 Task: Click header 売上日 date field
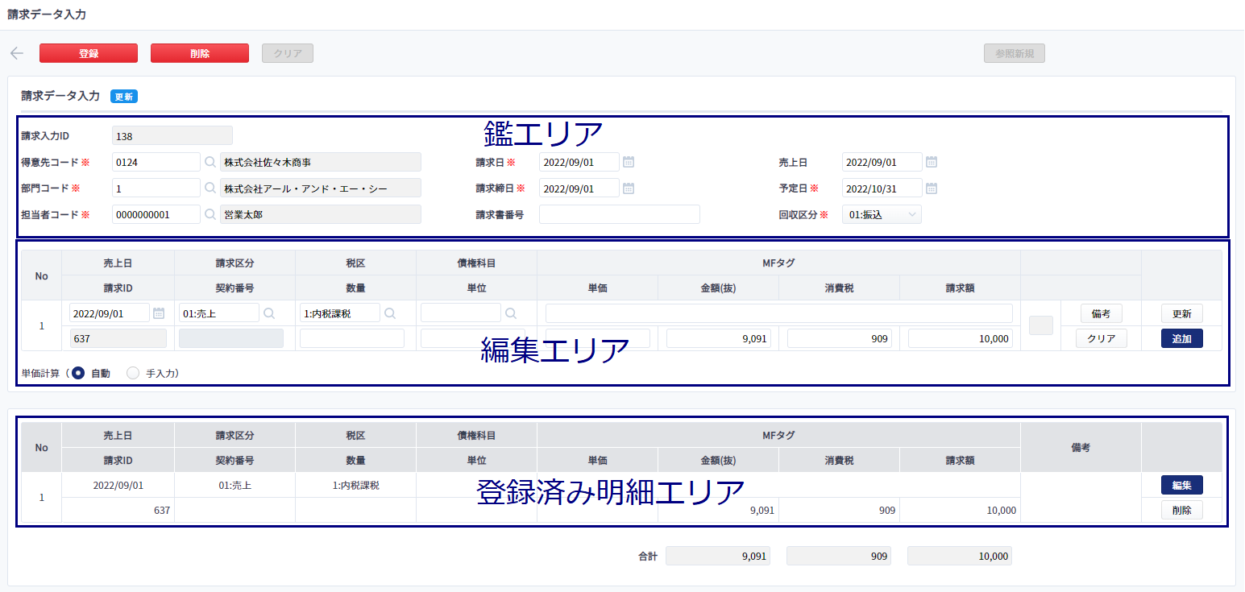[882, 162]
